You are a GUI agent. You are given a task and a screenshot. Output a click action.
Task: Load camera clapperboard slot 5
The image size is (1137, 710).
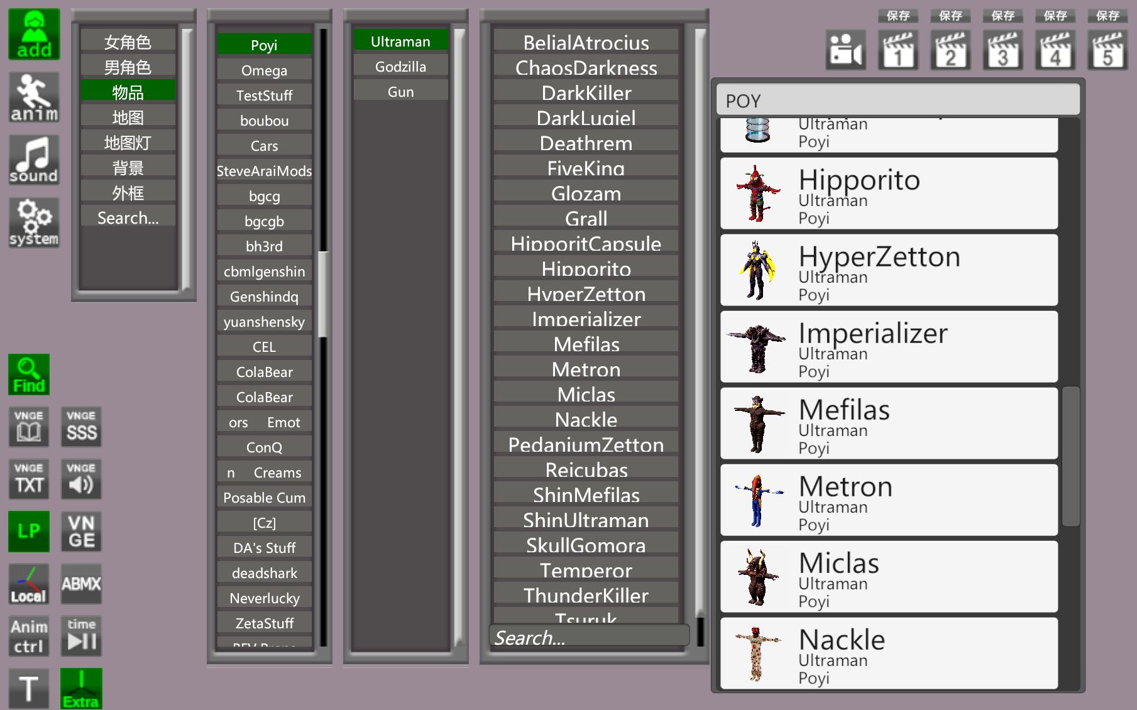(1107, 50)
